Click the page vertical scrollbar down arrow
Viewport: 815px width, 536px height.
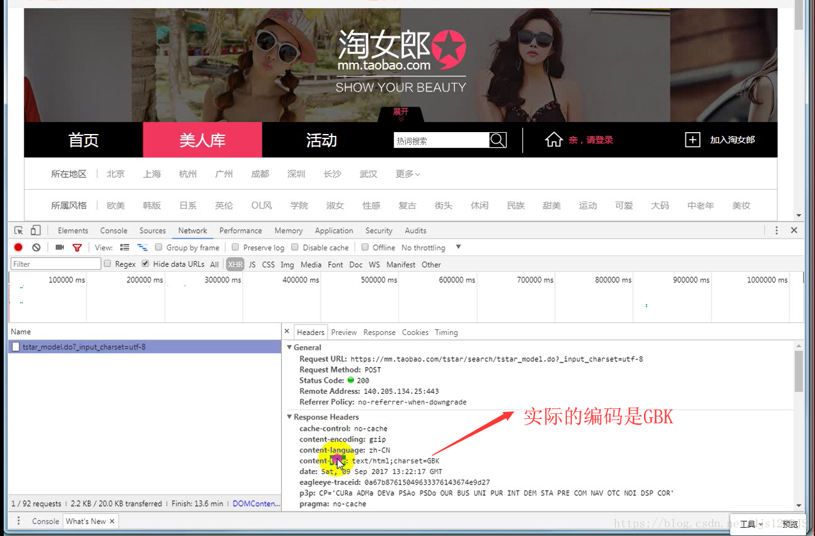(x=798, y=215)
